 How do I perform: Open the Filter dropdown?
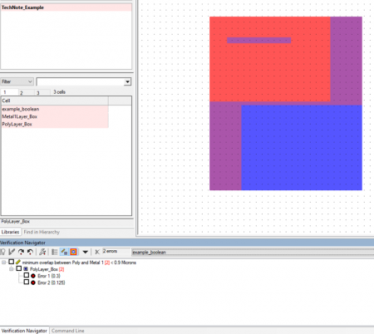coord(17,81)
